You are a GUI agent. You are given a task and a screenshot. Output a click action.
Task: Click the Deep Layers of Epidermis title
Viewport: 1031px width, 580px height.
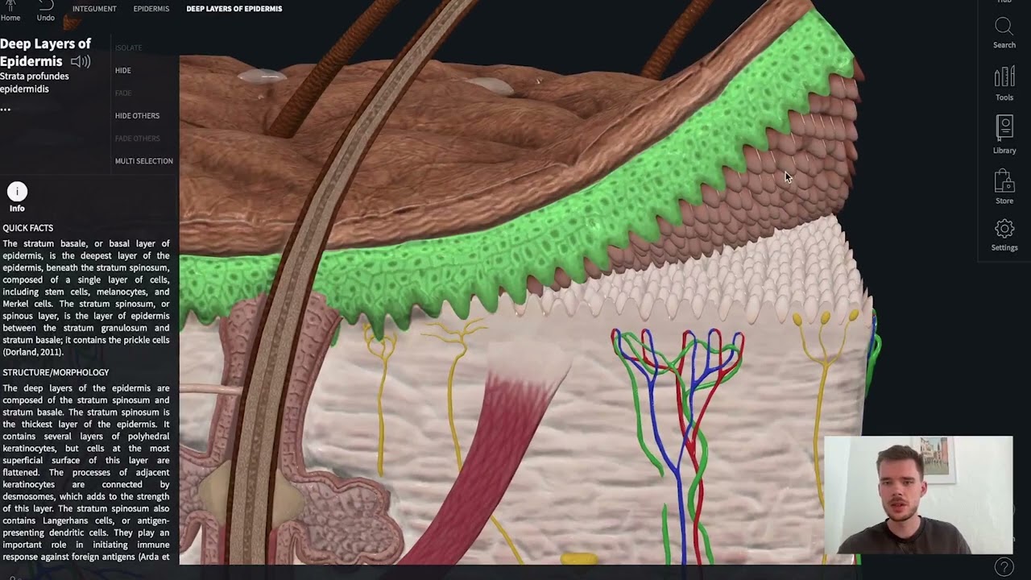[x=45, y=52]
